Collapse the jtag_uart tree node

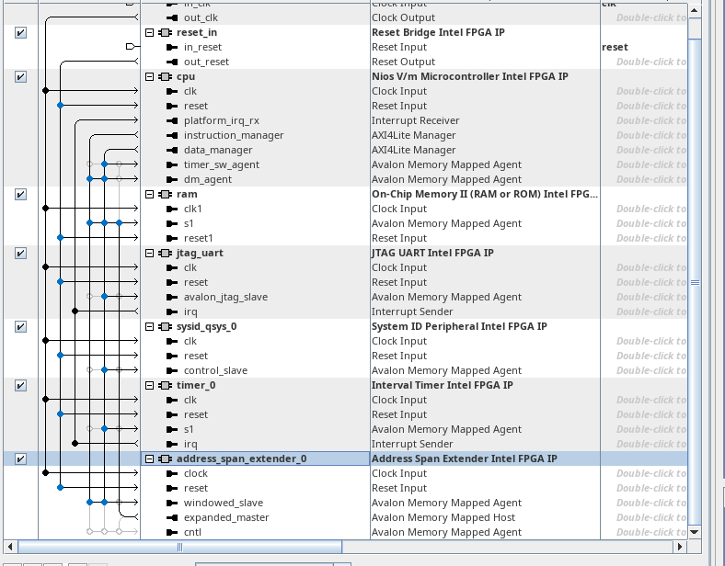click(149, 253)
